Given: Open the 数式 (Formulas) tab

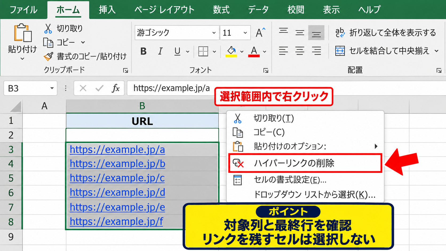Looking at the screenshot, I should (221, 10).
